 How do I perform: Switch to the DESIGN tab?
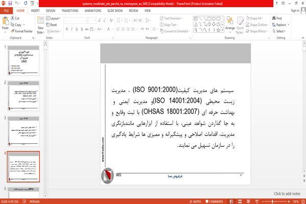point(51,11)
